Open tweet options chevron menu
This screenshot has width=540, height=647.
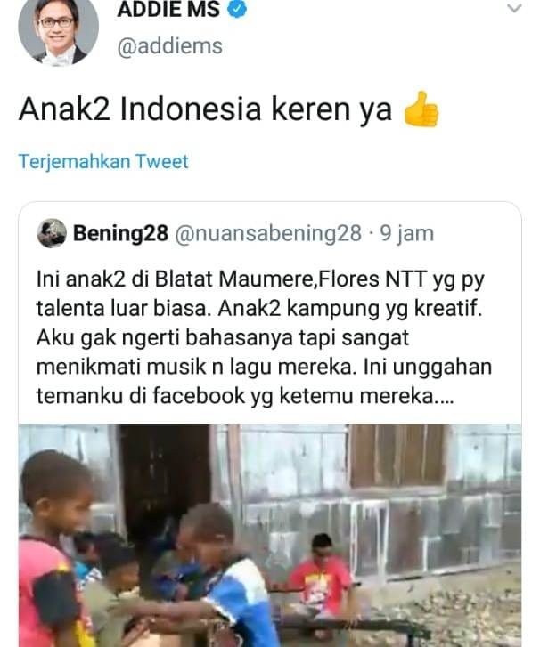(514, 8)
